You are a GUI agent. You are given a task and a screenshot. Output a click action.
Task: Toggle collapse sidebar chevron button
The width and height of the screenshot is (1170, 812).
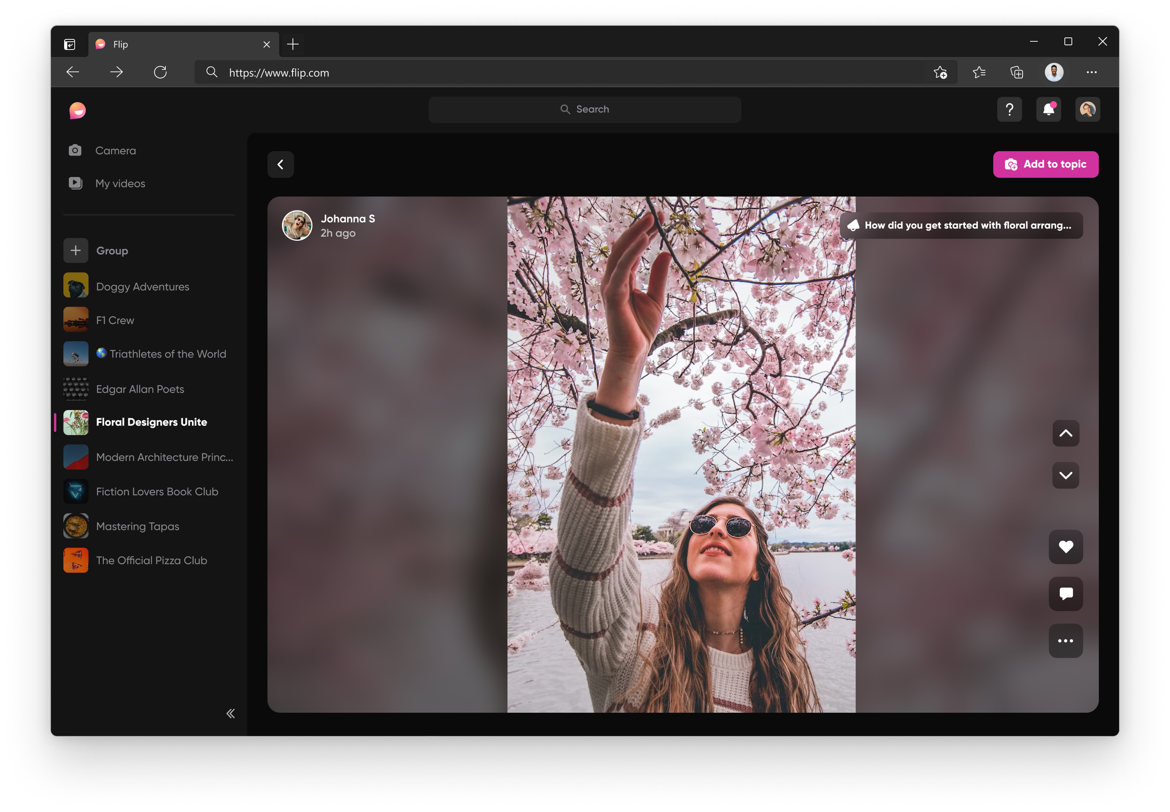(229, 713)
